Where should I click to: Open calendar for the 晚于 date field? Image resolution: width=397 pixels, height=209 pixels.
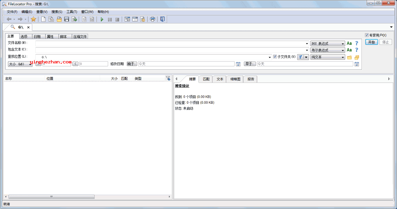coord(238,64)
